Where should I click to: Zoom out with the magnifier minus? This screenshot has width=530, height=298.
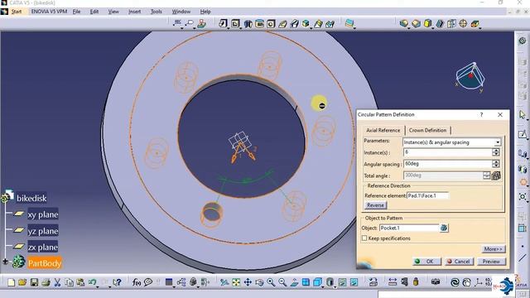coord(282,282)
